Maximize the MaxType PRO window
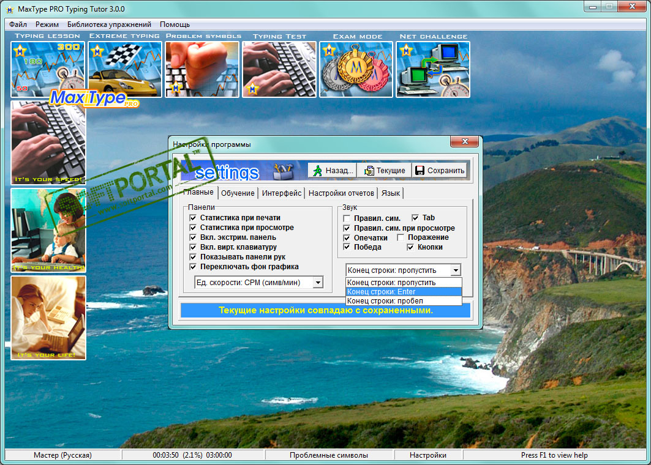651x465 pixels. pyautogui.click(x=609, y=6)
